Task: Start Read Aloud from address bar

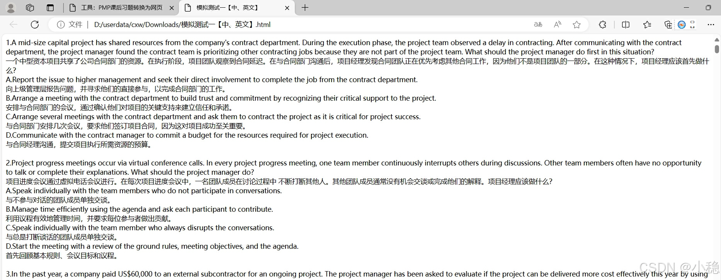Action: pos(557,25)
